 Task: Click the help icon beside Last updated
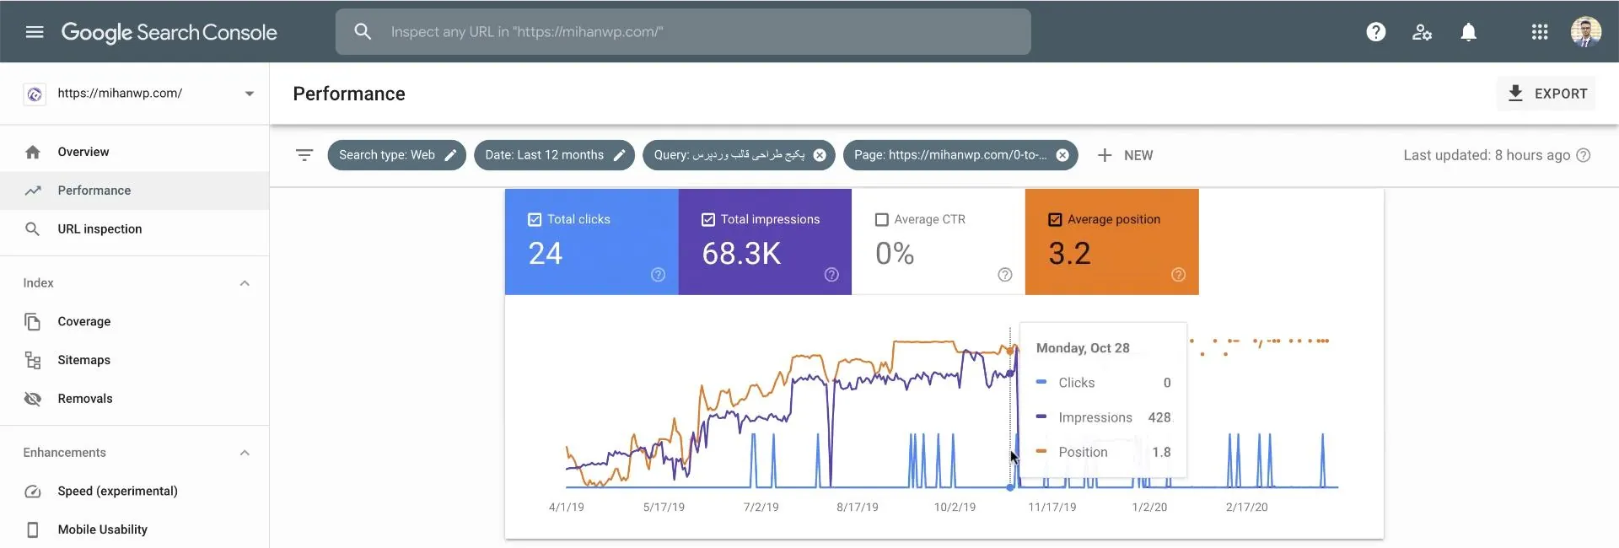pos(1584,155)
